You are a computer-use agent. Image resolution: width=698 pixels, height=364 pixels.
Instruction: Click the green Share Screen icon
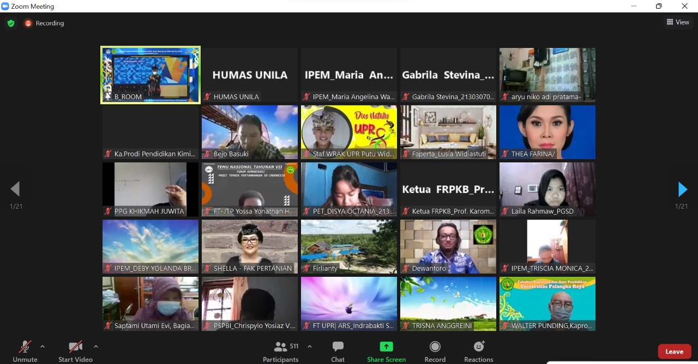pyautogui.click(x=386, y=347)
